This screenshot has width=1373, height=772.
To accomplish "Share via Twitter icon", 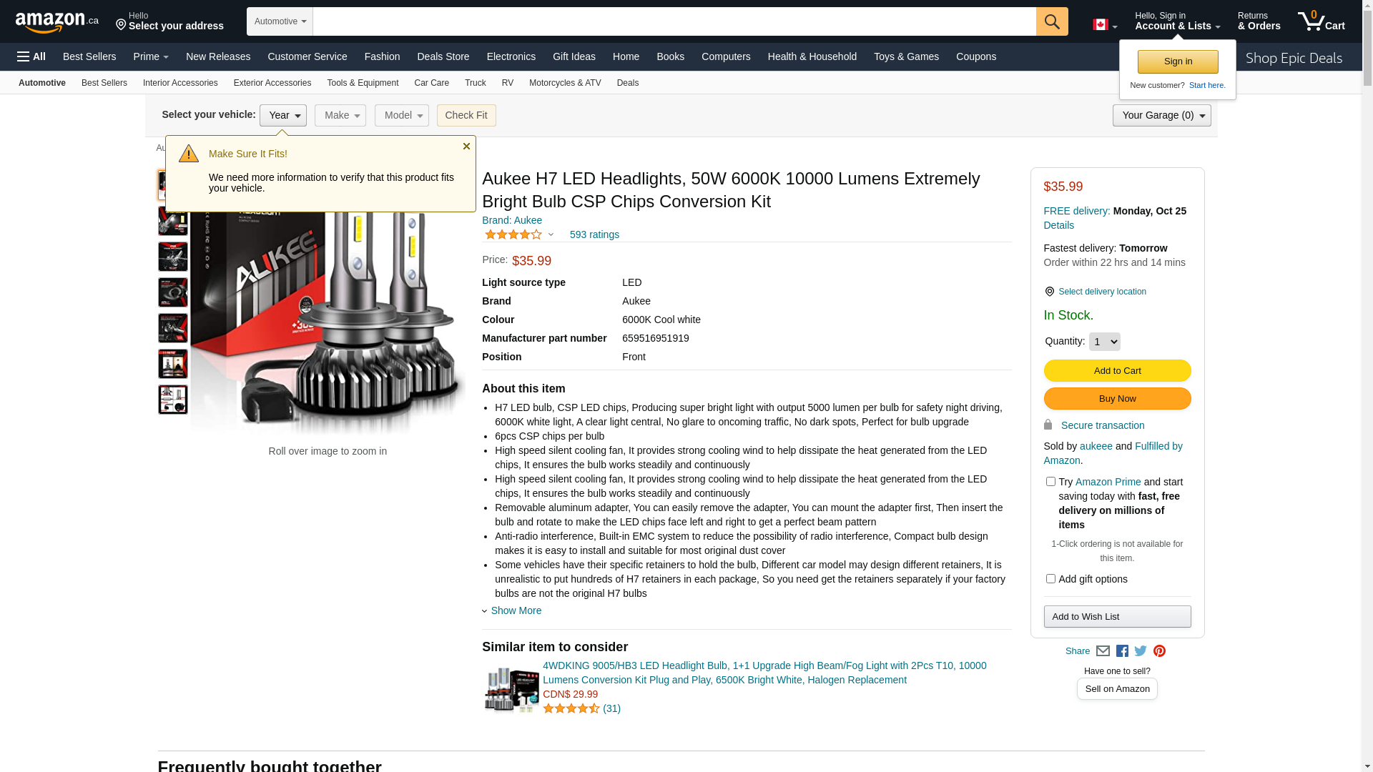I will [x=1141, y=651].
